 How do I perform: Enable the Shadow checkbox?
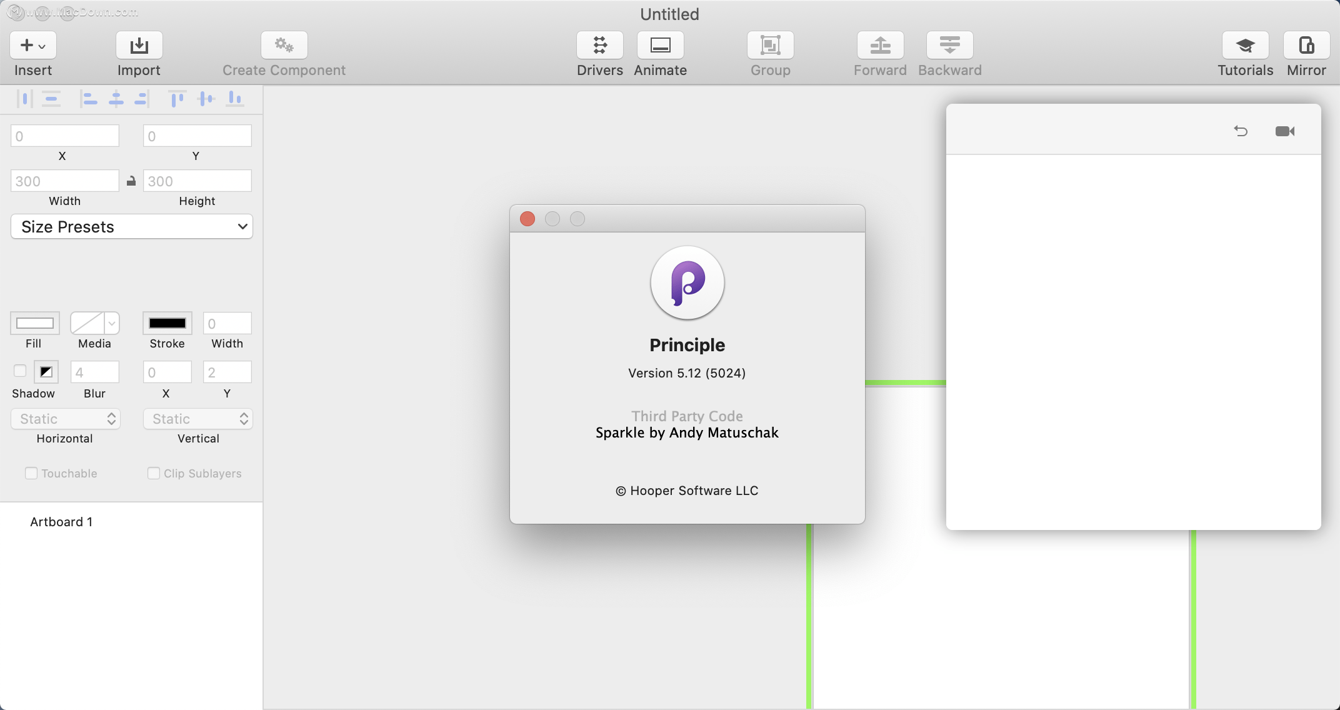[x=20, y=371]
